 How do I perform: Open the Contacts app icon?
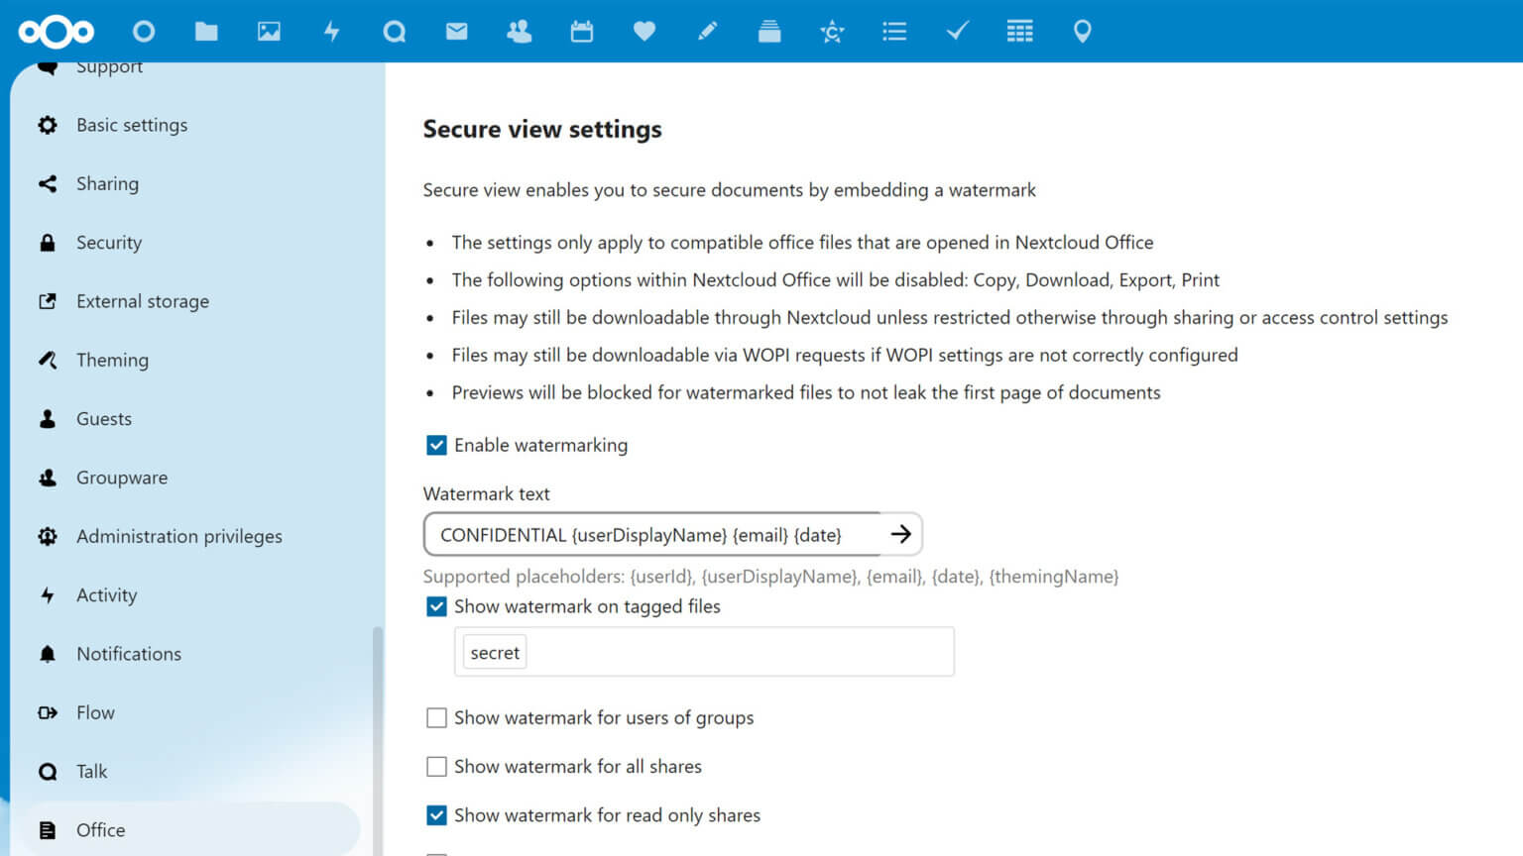click(520, 31)
